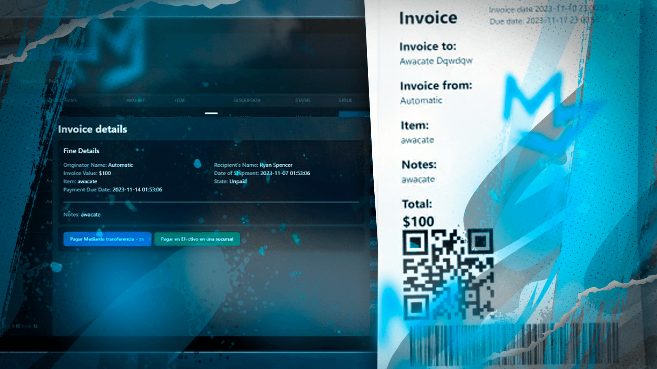Click the 'Invoice from:' label on the receipt

pos(436,85)
